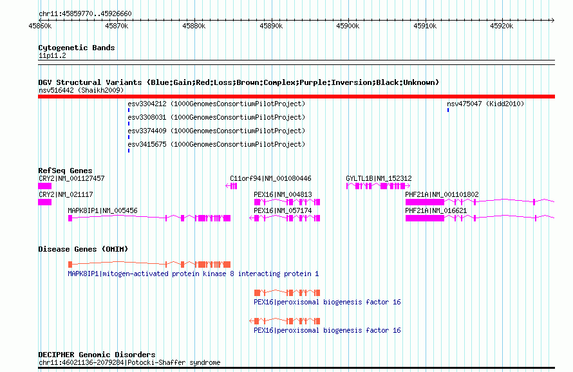Screen dimensions: 573x372
Task: Open the nsv516442 (Shaikh2009) variant label
Action: coord(80,90)
